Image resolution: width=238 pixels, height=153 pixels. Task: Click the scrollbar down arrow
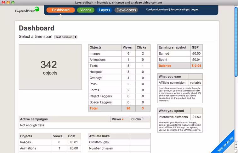[x=236, y=148]
